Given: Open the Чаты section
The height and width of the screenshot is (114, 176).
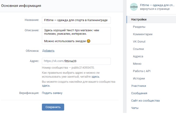Looking at the screenshot, I should click(135, 108).
